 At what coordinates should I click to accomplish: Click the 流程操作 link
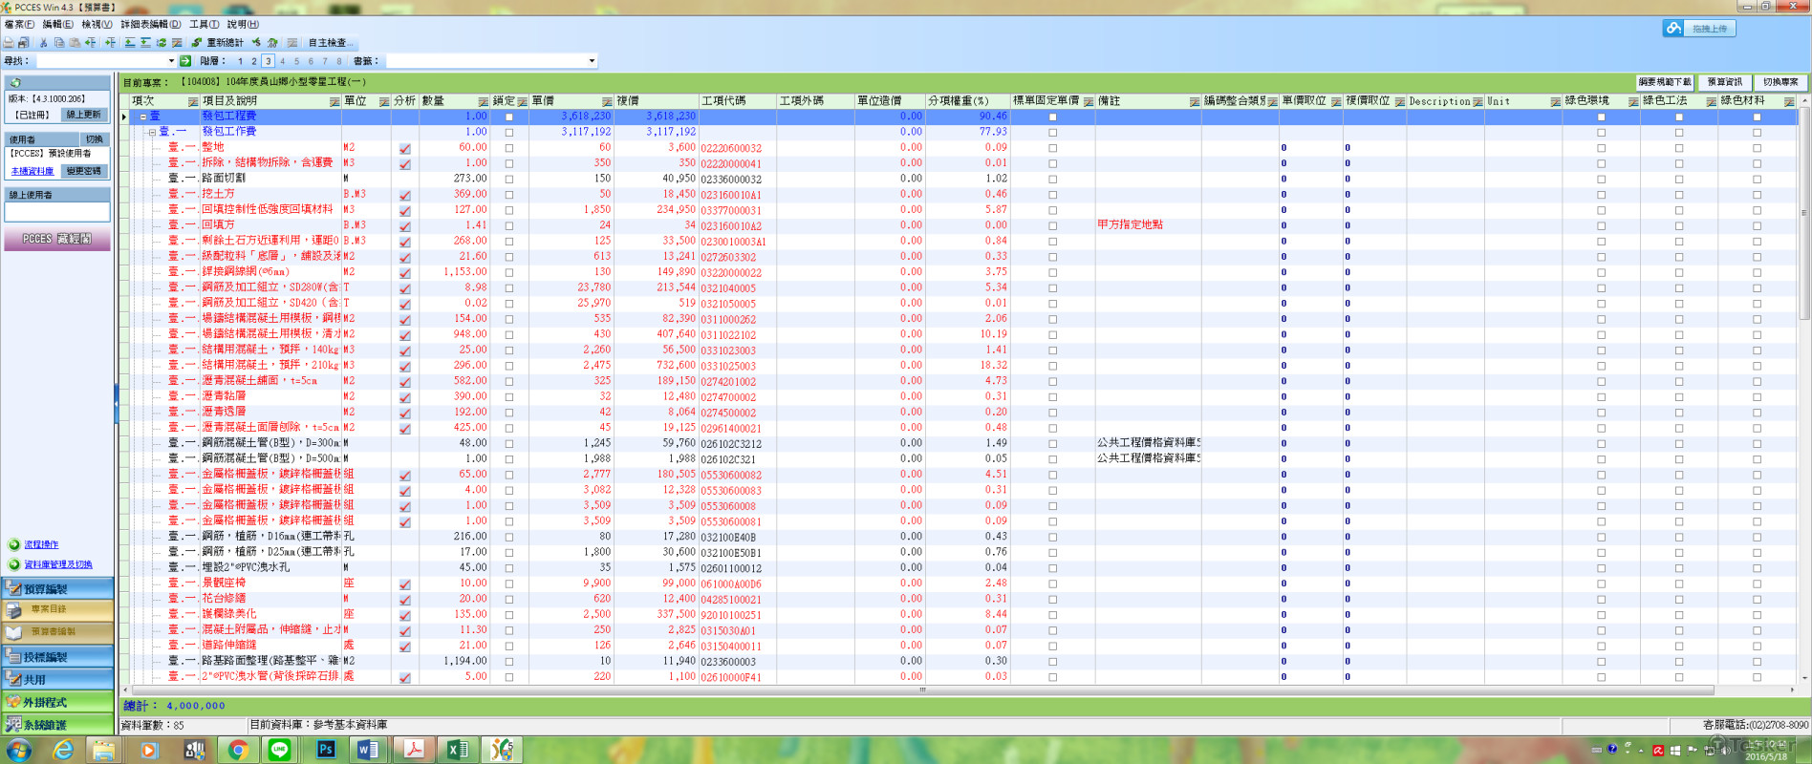41,544
